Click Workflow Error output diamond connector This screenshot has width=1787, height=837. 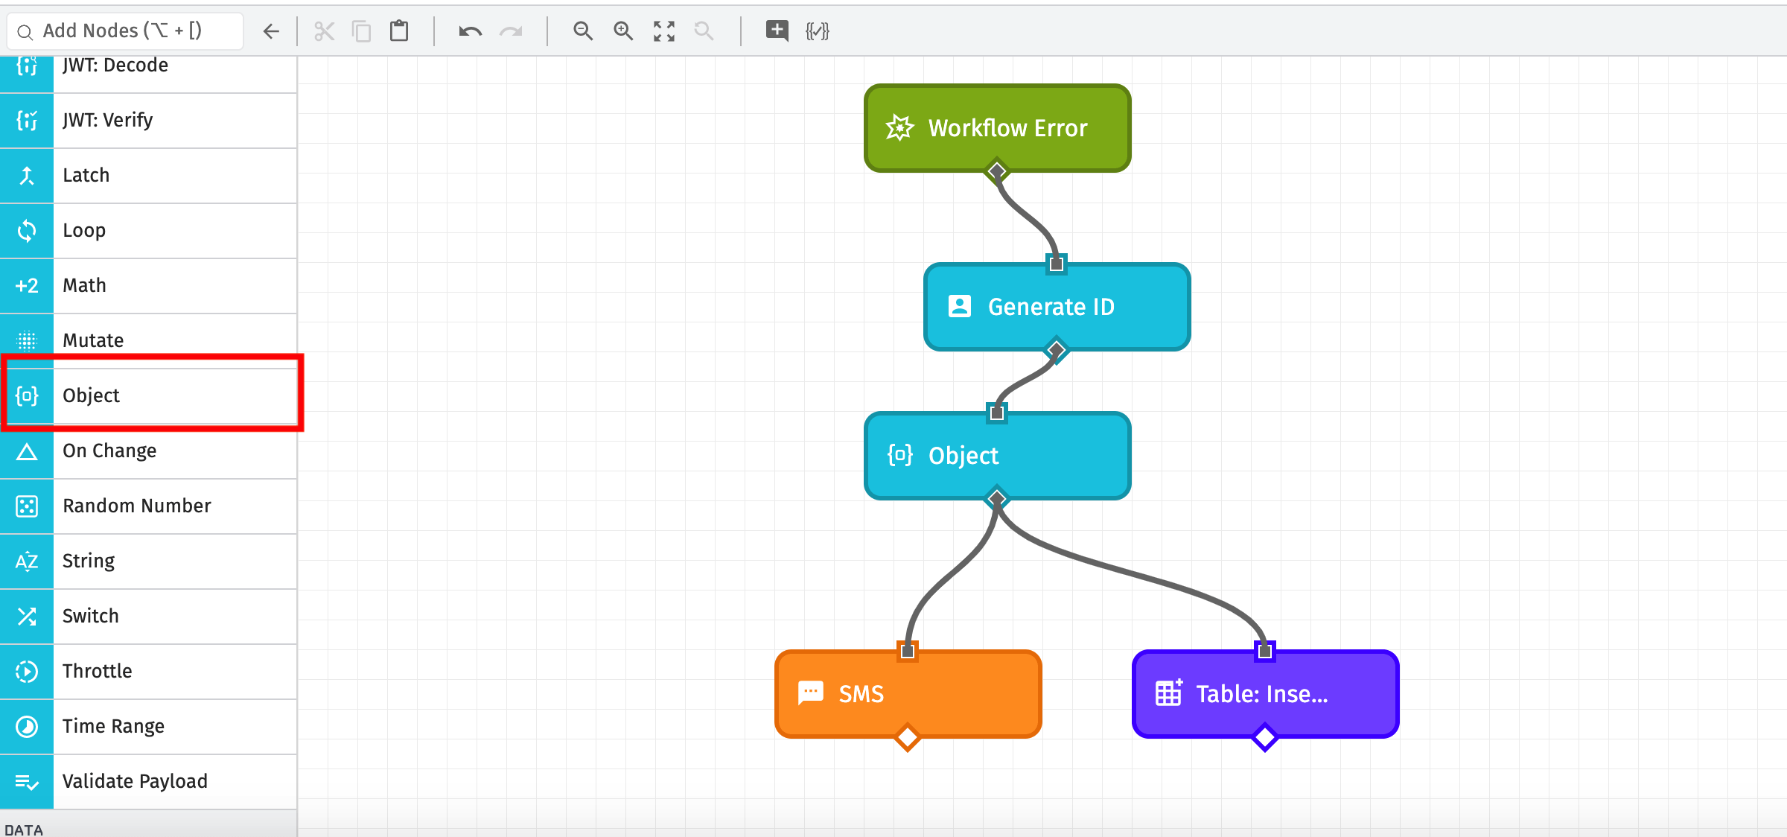(x=997, y=172)
